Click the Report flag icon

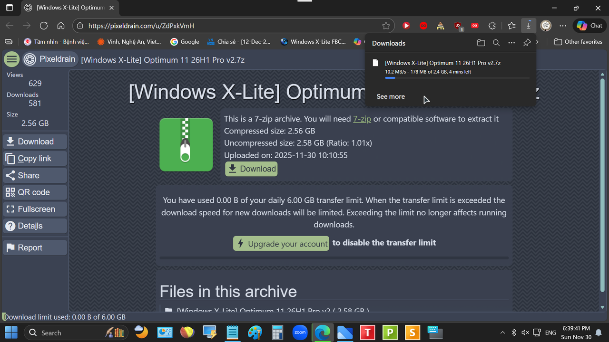coord(10,247)
